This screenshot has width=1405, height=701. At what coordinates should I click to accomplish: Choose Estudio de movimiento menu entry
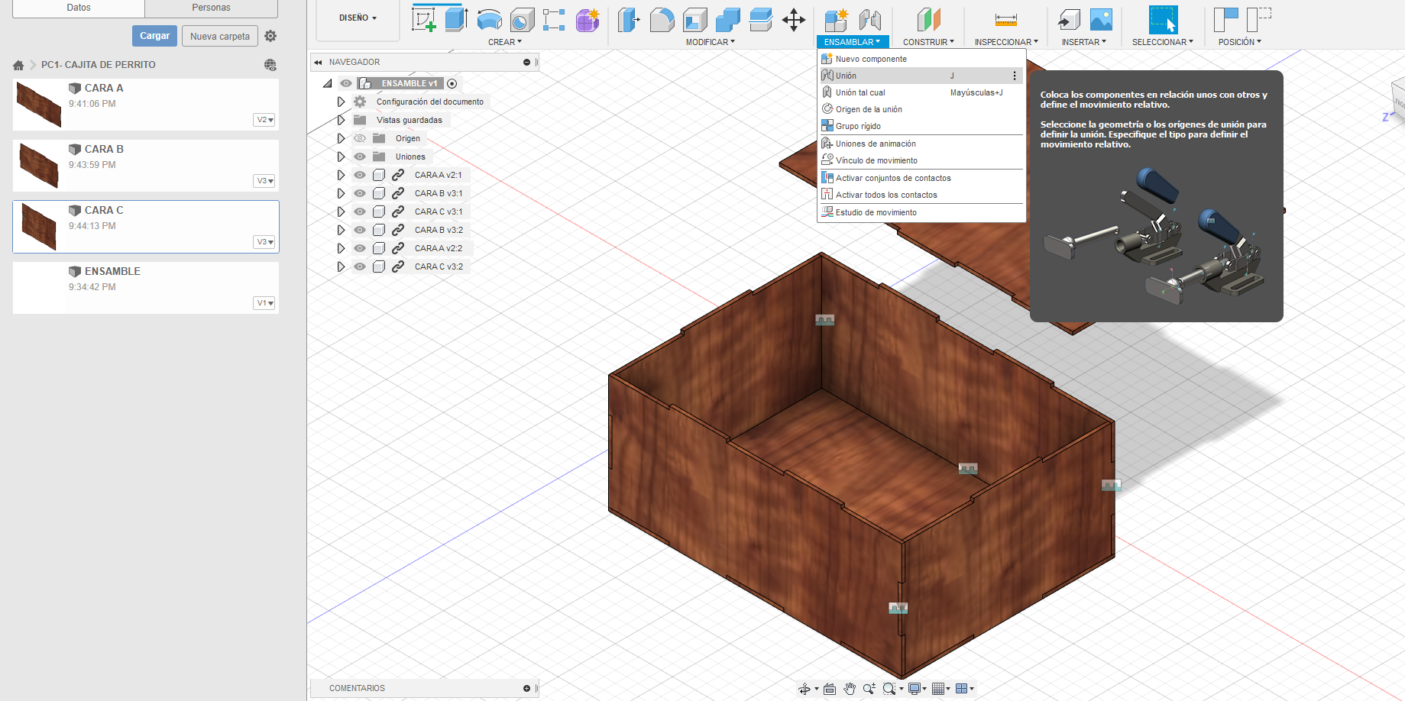point(921,212)
